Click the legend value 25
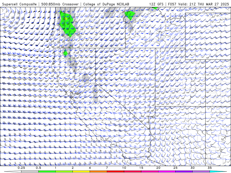231x173 pixels. click(x=175, y=168)
